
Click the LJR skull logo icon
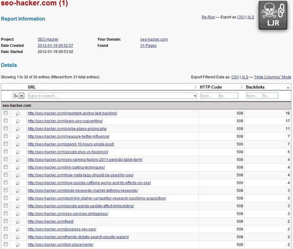[274, 15]
